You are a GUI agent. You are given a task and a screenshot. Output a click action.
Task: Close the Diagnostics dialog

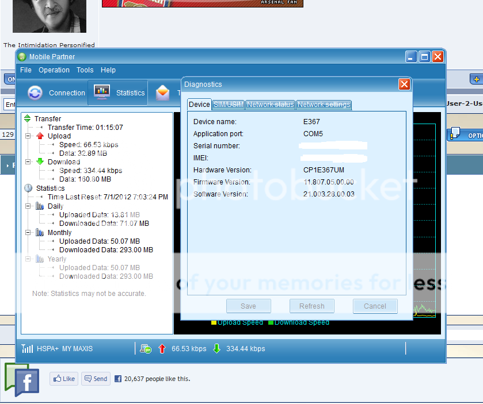pos(404,84)
